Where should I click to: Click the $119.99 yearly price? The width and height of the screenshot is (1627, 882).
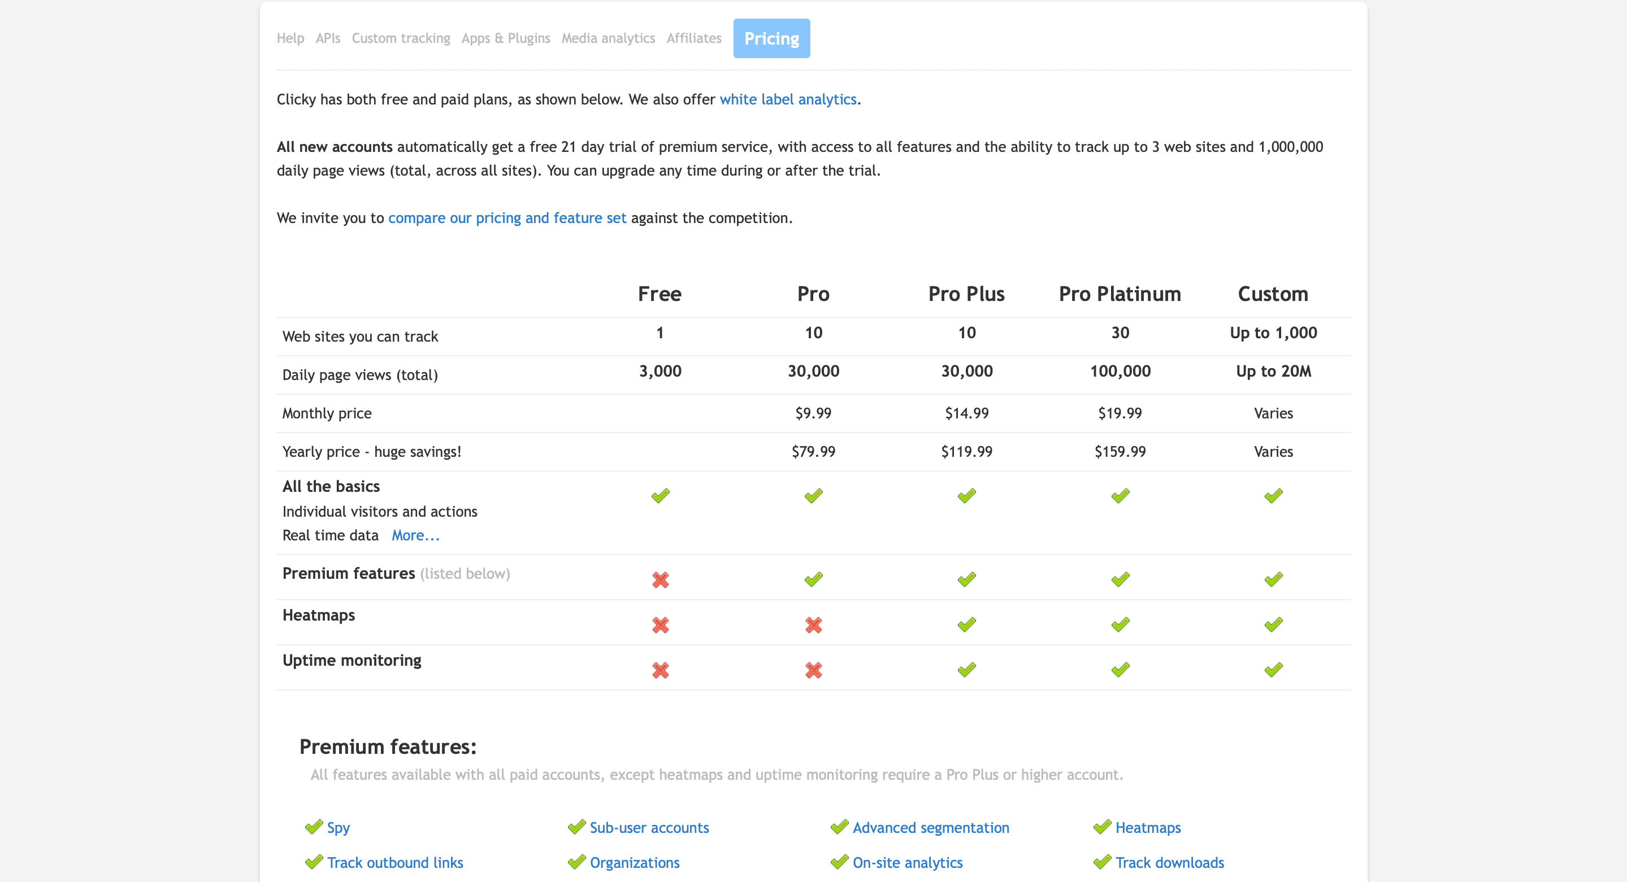coord(966,452)
